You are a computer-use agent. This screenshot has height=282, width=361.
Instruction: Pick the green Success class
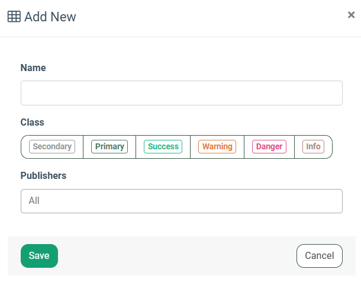click(163, 146)
